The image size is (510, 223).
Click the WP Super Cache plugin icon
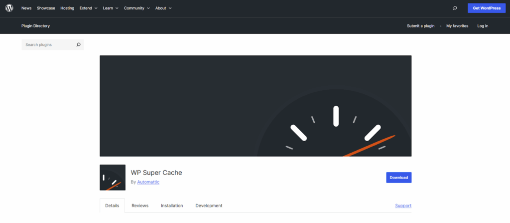pyautogui.click(x=113, y=178)
